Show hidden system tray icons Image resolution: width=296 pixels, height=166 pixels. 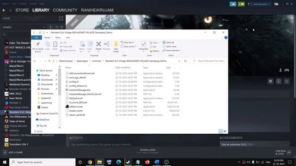point(239,162)
